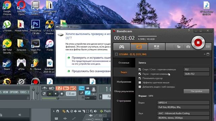
Task: Open pattern selector arrow in FL Studio
Action: tap(101, 97)
